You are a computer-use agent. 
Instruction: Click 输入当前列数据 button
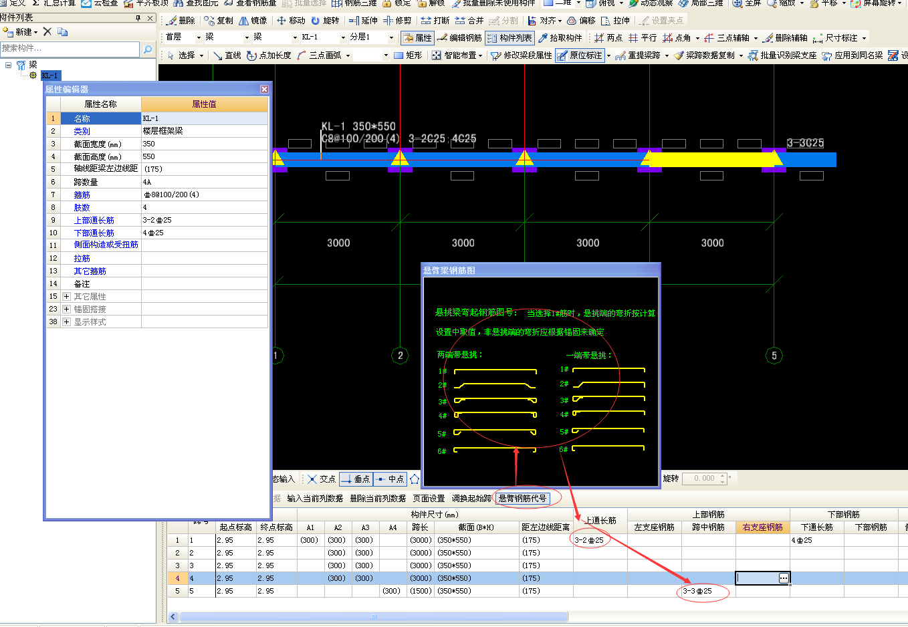pyautogui.click(x=315, y=498)
